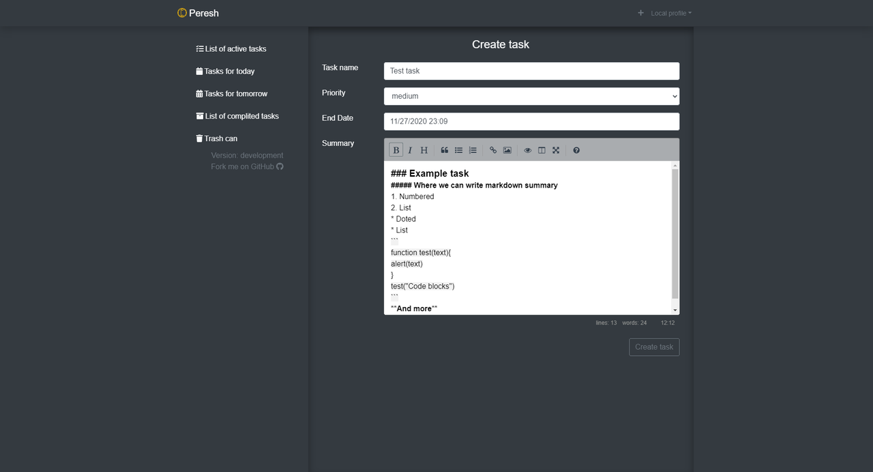Viewport: 873px width, 472px height.
Task: Click the '**And more**' line
Action: coord(414,309)
